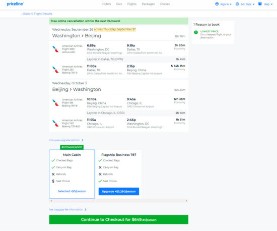Click the Sign In user icon
Viewport: 277px width, 231px height.
tap(217, 4)
